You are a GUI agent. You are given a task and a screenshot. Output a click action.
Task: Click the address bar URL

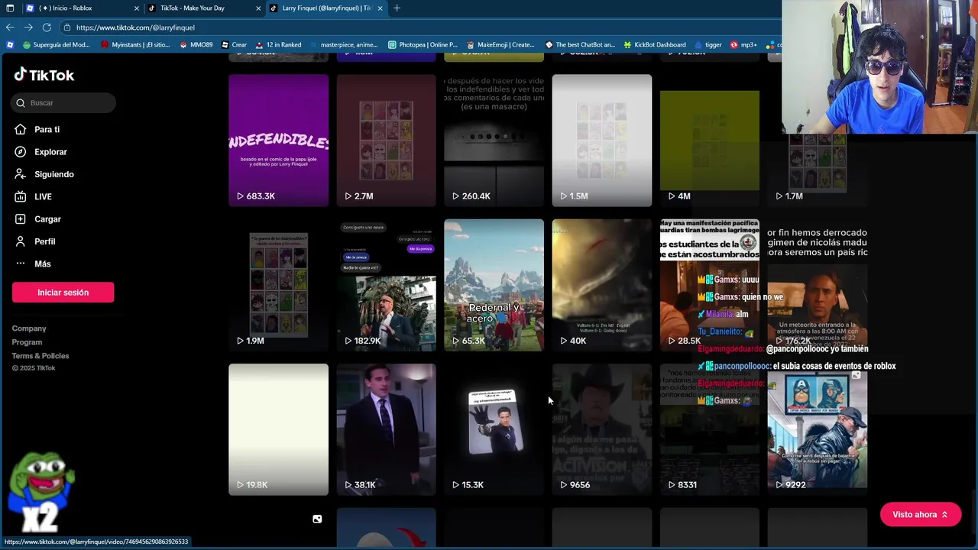pos(135,27)
